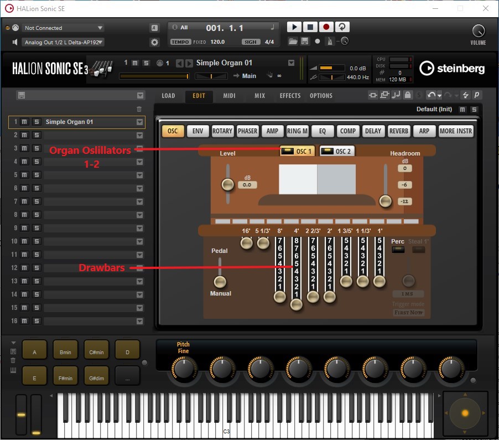Open the Simple Organ 01 program dropdown in header

(291, 63)
